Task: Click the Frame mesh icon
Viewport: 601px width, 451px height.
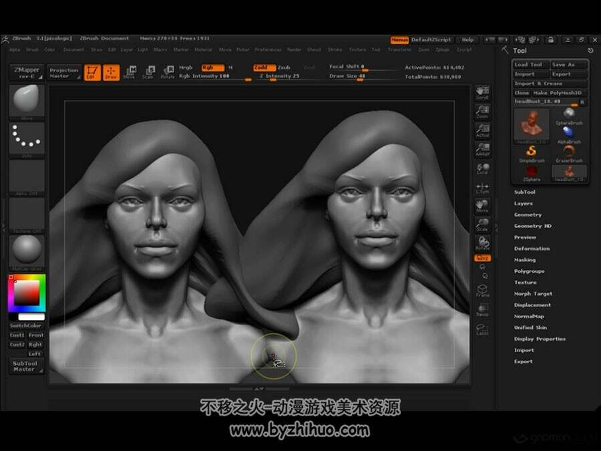Action: (482, 291)
